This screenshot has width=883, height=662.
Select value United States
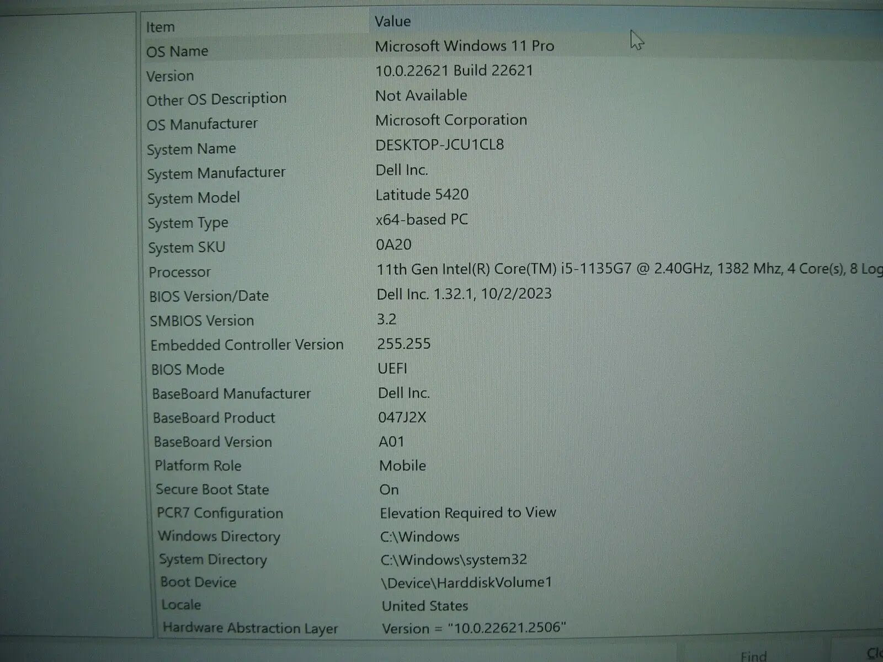425,606
